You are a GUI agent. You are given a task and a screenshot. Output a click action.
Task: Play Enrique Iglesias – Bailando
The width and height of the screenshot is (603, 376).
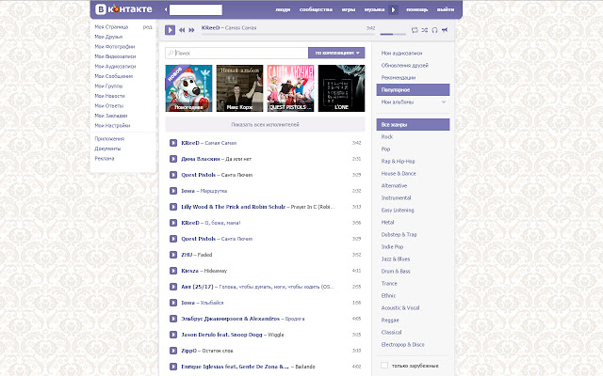point(173,367)
